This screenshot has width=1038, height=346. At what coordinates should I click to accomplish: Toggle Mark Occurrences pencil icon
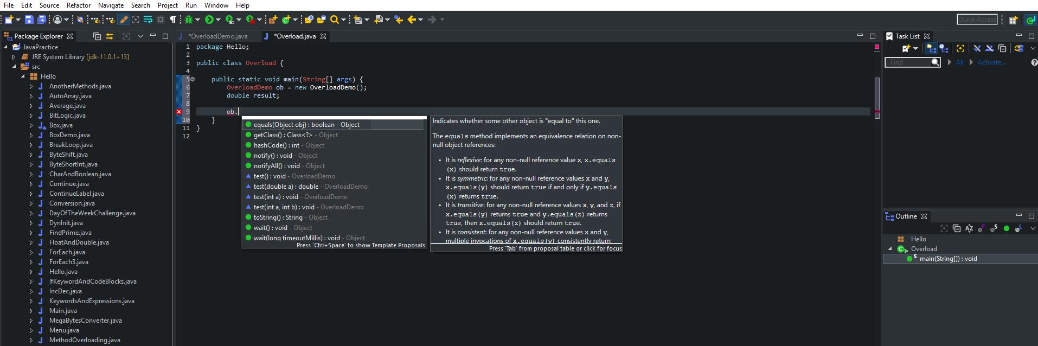pyautogui.click(x=123, y=20)
